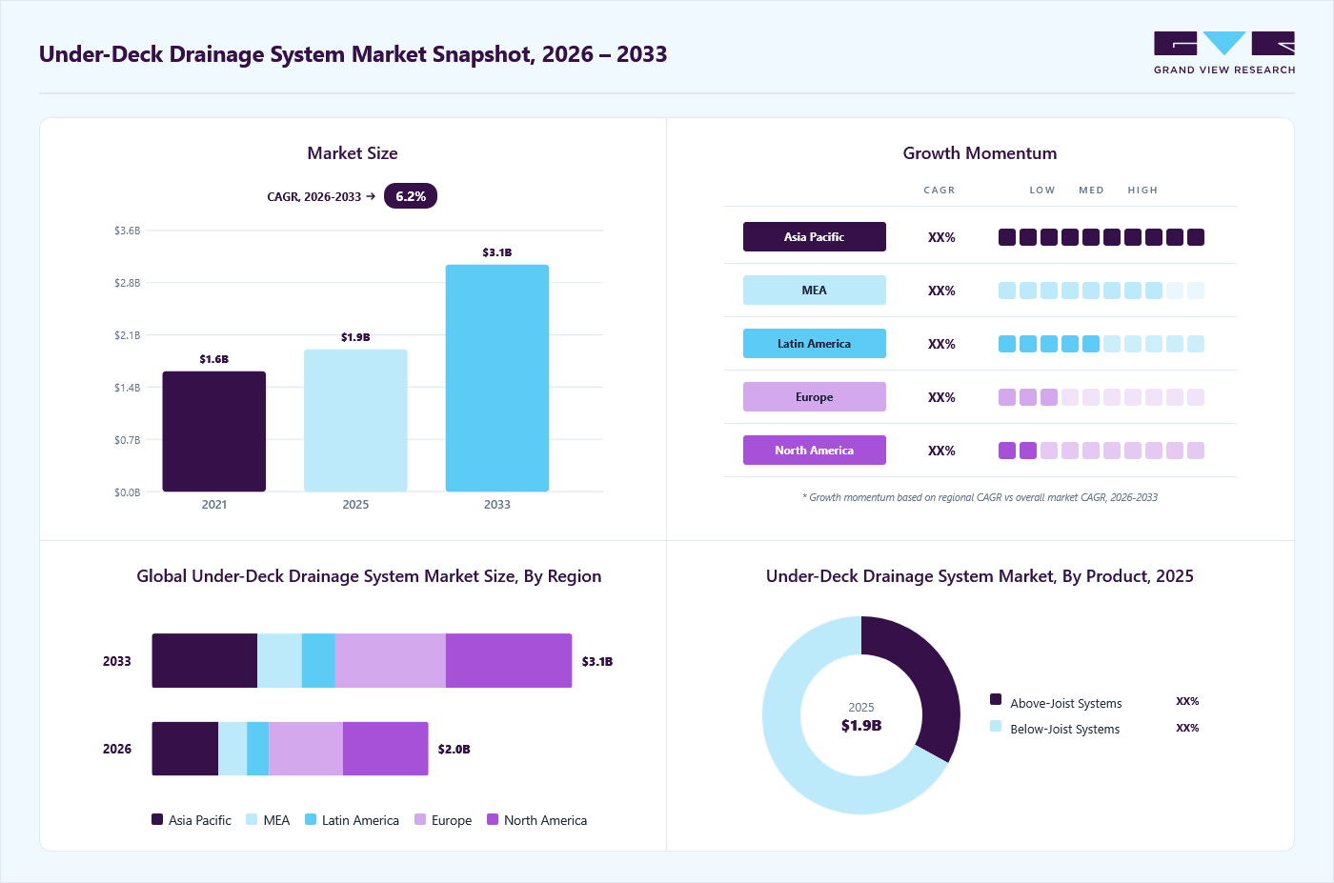The image size is (1334, 883).
Task: Click the Latin America momentum indicator blocks
Action: 1102,344
